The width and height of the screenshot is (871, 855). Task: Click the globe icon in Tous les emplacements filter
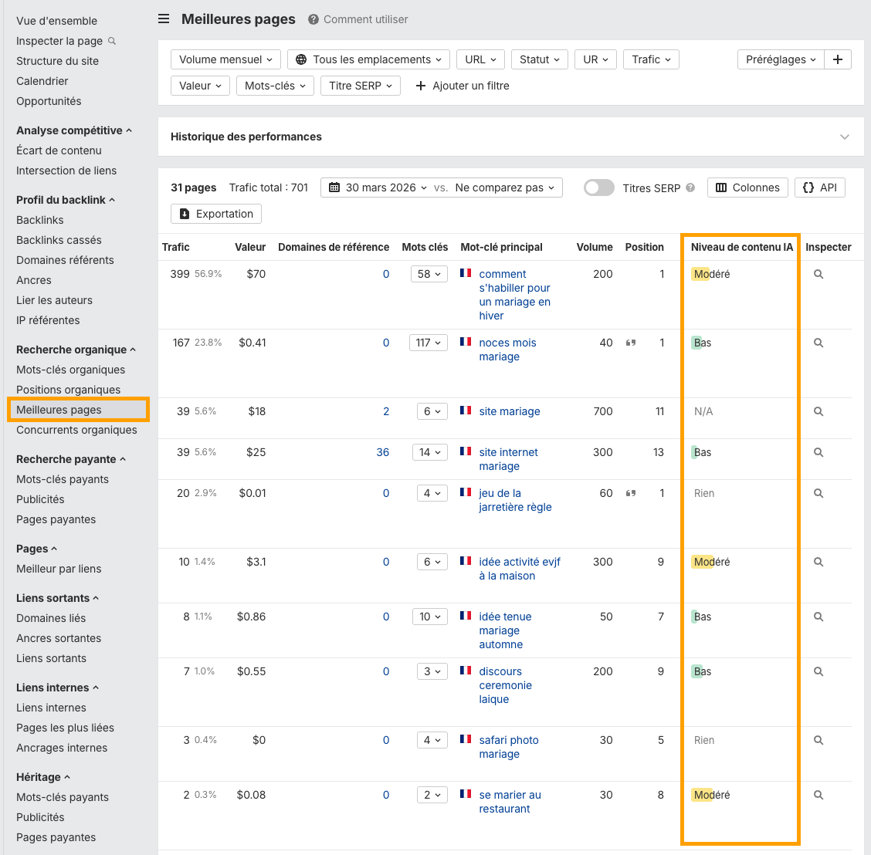pyautogui.click(x=301, y=59)
